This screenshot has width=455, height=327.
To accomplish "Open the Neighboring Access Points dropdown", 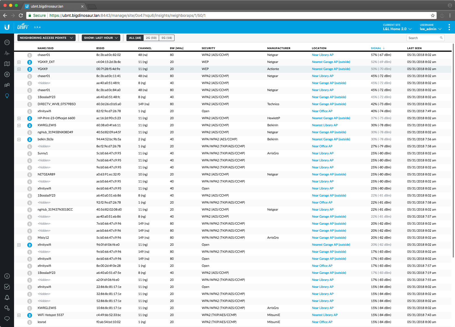I will coord(46,38).
